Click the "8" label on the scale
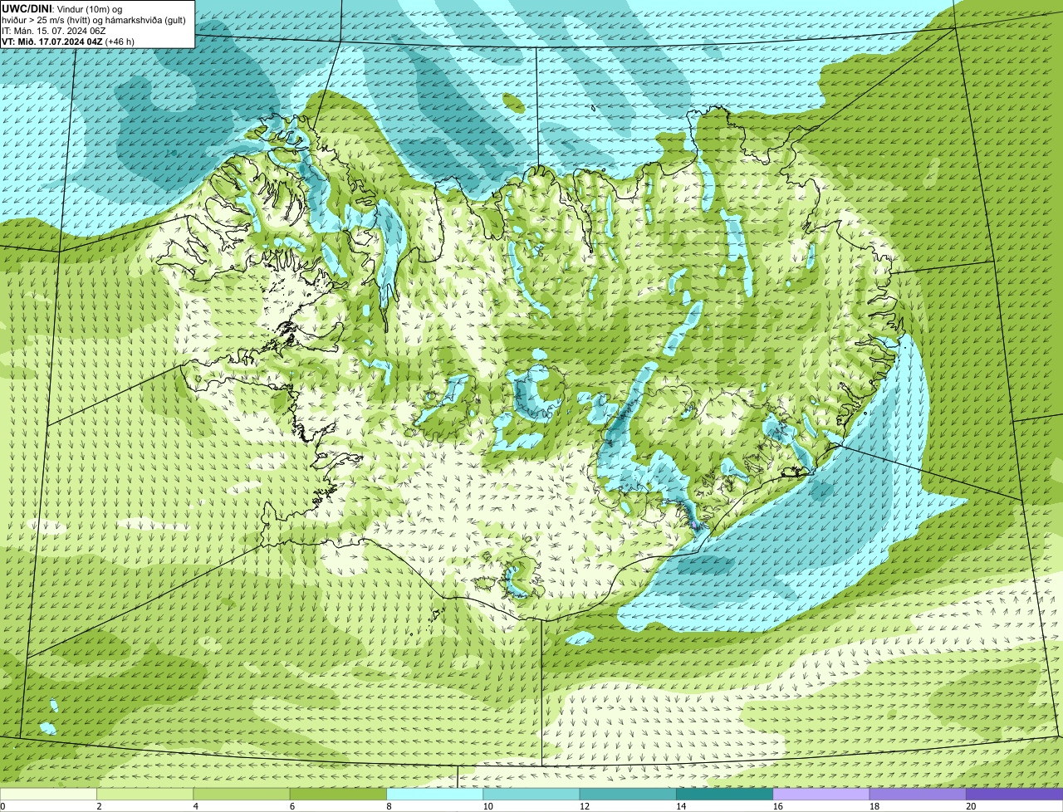 click(x=389, y=806)
